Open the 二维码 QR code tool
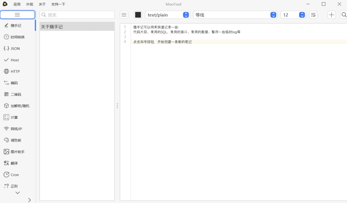Image resolution: width=347 pixels, height=203 pixels. pyautogui.click(x=13, y=94)
